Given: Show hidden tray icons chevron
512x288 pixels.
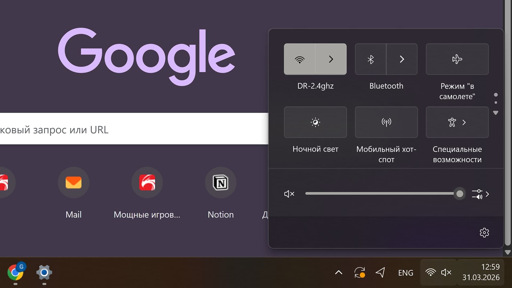Looking at the screenshot, I should point(338,273).
